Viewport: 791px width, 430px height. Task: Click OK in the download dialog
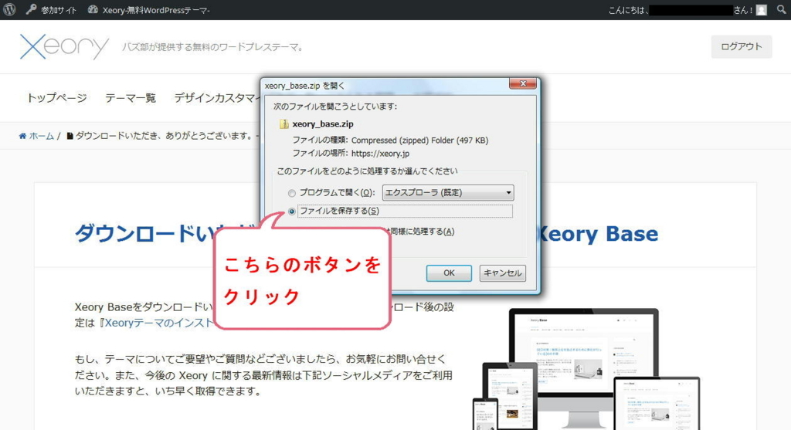click(x=449, y=273)
